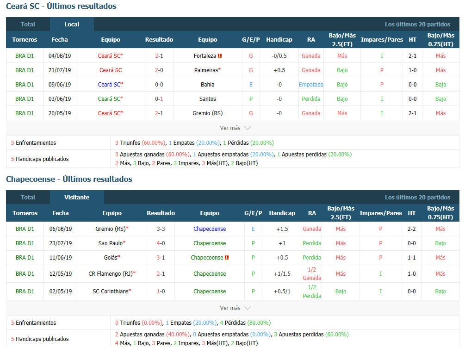Viewport: 465px width, 347px height.
Task: Open Gremio (RS) link in Ceará table
Action: click(207, 113)
